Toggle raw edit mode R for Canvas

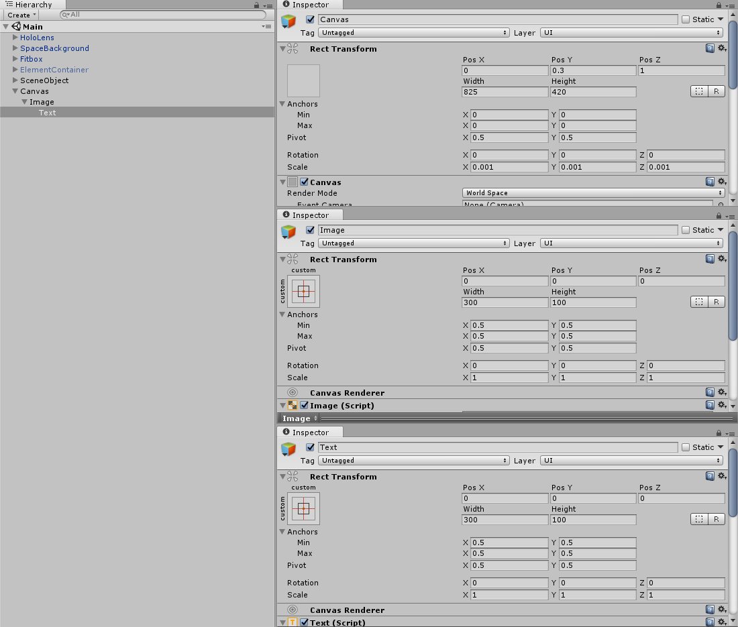[717, 92]
